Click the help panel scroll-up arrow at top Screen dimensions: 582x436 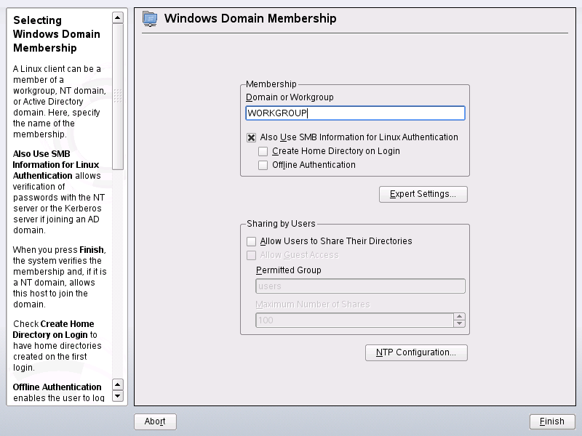(x=118, y=17)
